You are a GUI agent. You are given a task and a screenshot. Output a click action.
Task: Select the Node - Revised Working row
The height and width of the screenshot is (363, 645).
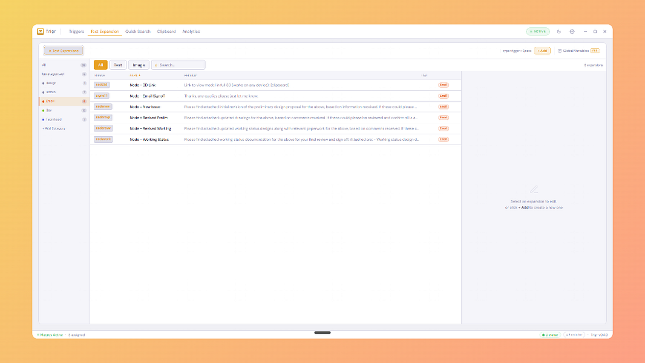point(275,129)
